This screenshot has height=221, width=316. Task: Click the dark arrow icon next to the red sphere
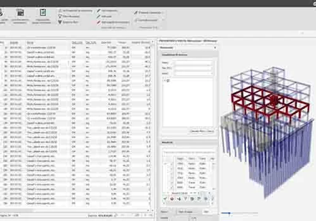[179, 199]
